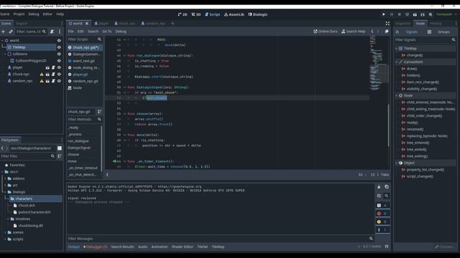Open the Movie Maker mode icon

[x=431, y=14]
